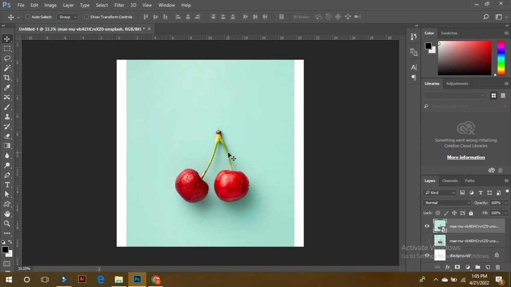Switch to the Adjustments tab

tap(457, 83)
